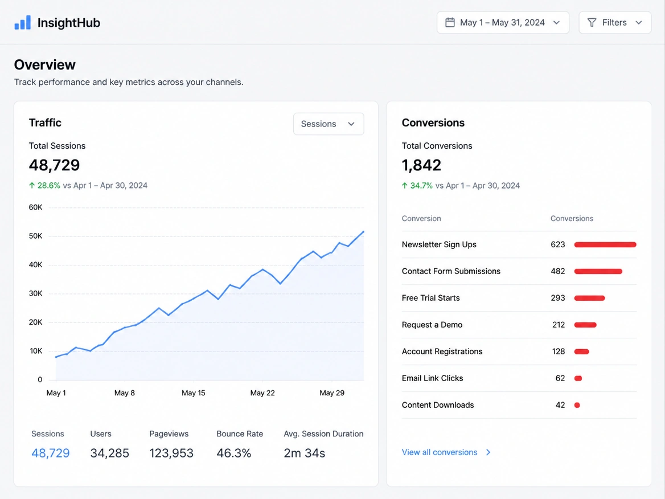Screen dimensions: 665x499
Task: Expand the Filters dropdown chevron
Action: click(639, 22)
